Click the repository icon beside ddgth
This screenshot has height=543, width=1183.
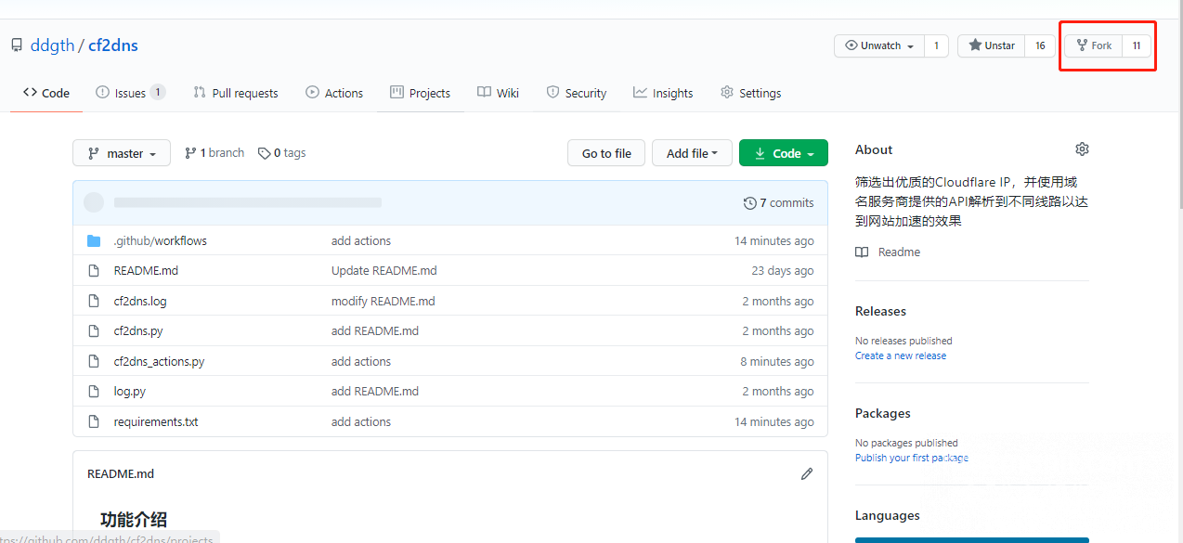pyautogui.click(x=17, y=45)
